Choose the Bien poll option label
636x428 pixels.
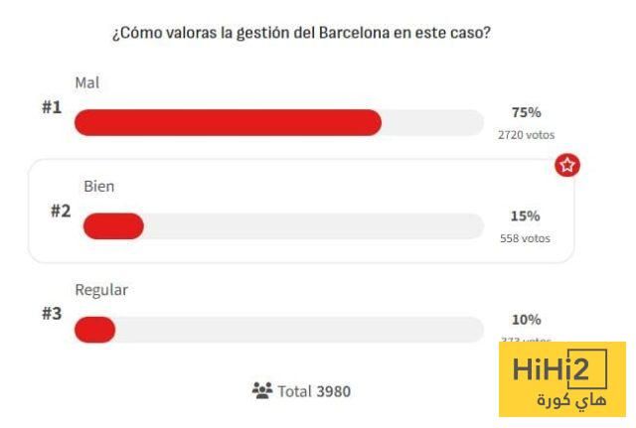click(98, 186)
